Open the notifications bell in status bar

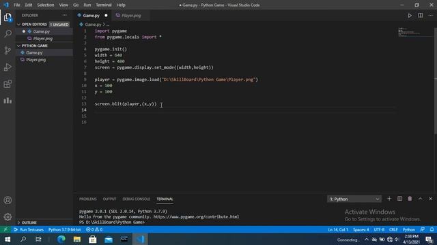coord(432,229)
